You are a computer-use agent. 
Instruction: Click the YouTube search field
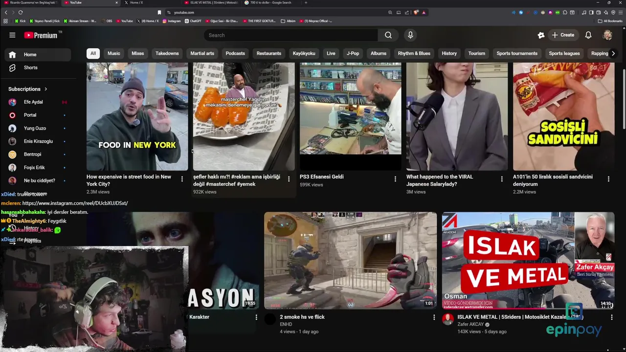point(291,35)
